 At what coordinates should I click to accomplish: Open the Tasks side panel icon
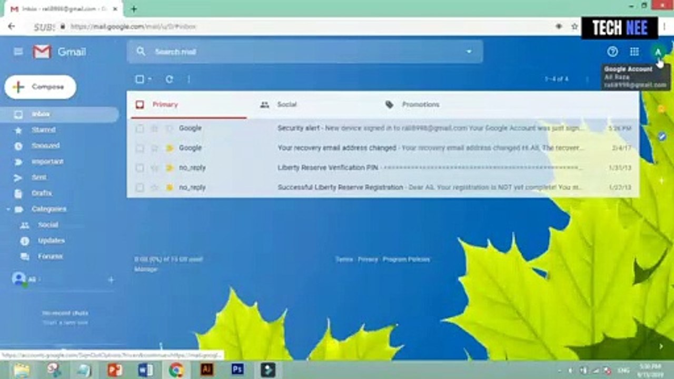point(661,136)
